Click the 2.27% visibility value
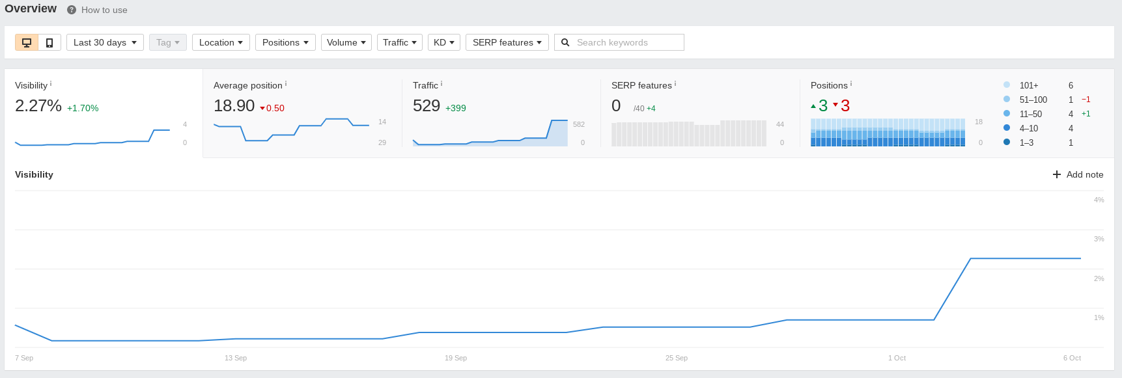The image size is (1122, 378). [x=38, y=105]
